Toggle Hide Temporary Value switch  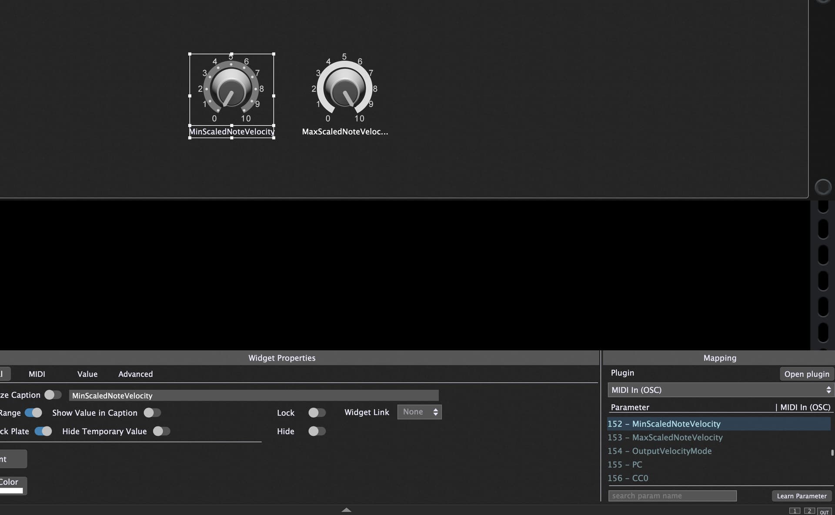[161, 432]
